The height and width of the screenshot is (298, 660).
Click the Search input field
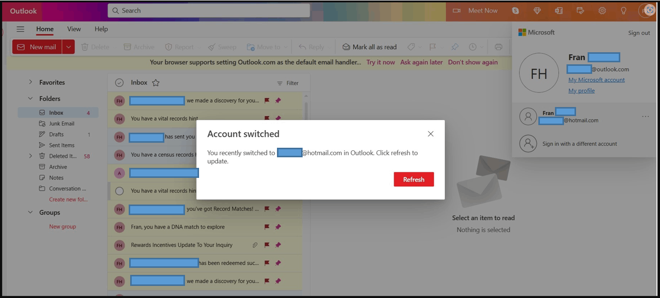click(x=209, y=11)
